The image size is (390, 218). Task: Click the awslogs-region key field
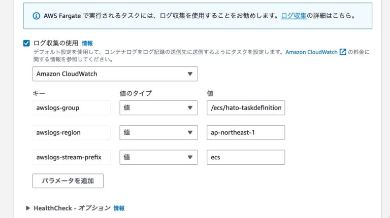pos(72,132)
